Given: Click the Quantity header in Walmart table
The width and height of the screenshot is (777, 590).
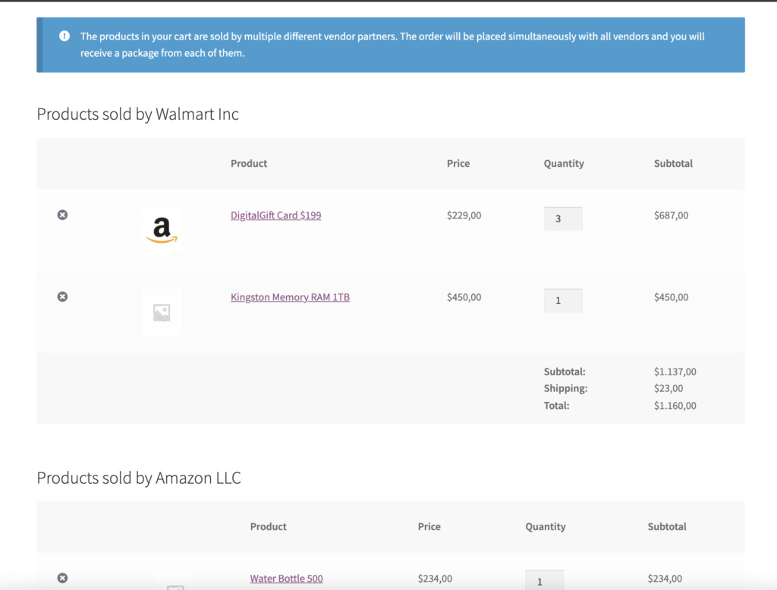Looking at the screenshot, I should [564, 163].
